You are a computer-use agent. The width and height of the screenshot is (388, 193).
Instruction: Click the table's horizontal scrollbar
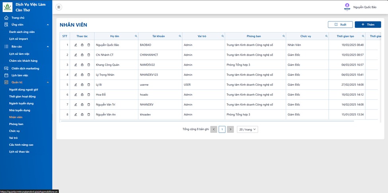207,121
